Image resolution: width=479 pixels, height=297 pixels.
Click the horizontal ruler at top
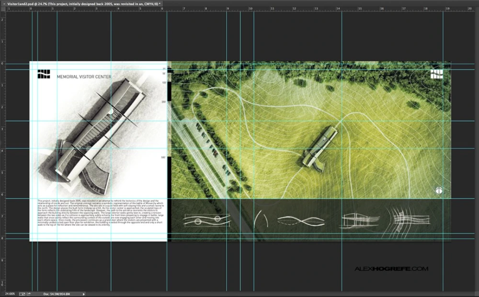(x=240, y=9)
